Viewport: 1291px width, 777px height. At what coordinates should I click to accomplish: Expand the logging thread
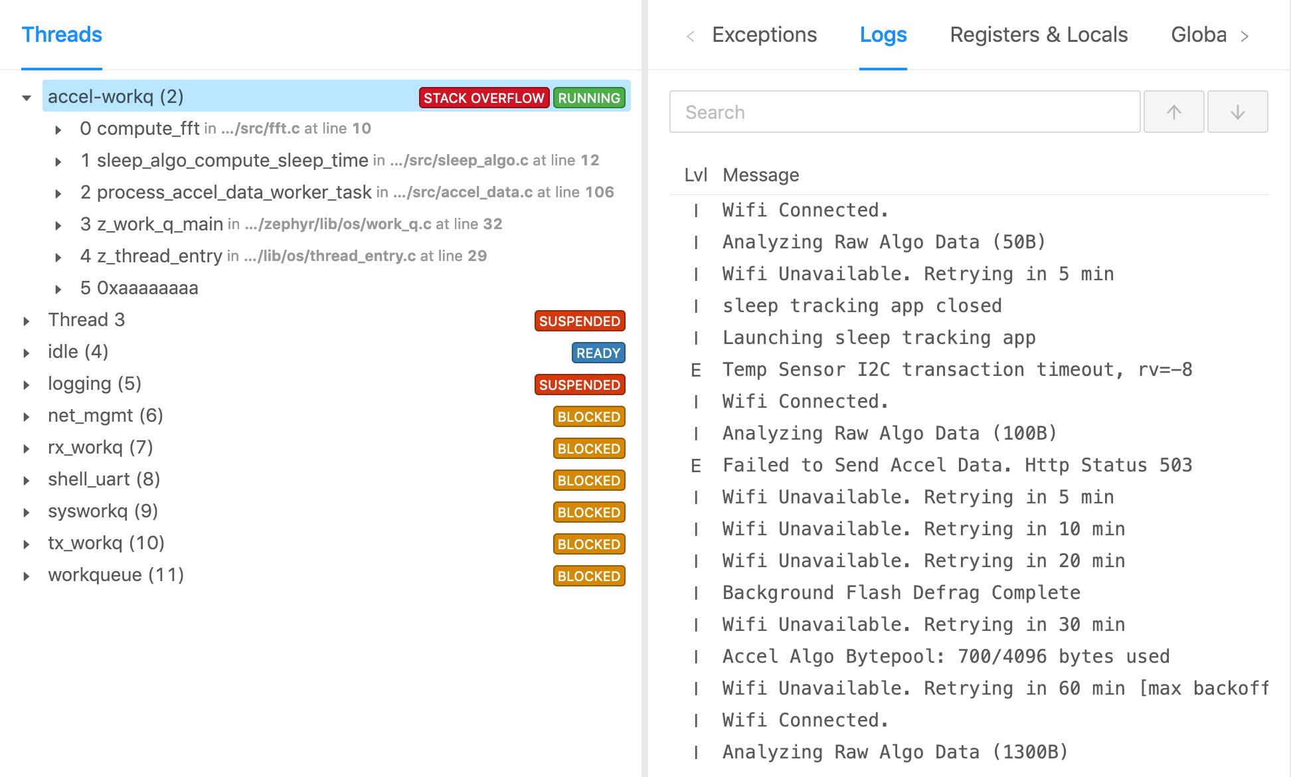[x=25, y=384]
